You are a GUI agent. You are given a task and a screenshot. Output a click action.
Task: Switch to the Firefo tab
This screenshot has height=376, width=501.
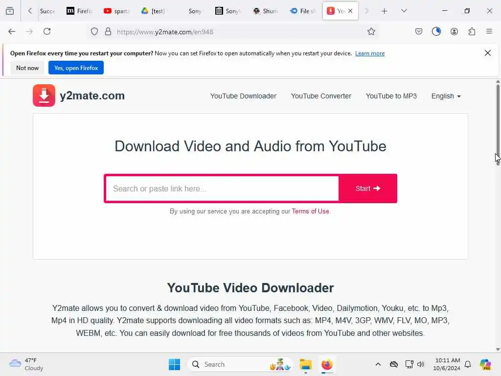pos(79,11)
